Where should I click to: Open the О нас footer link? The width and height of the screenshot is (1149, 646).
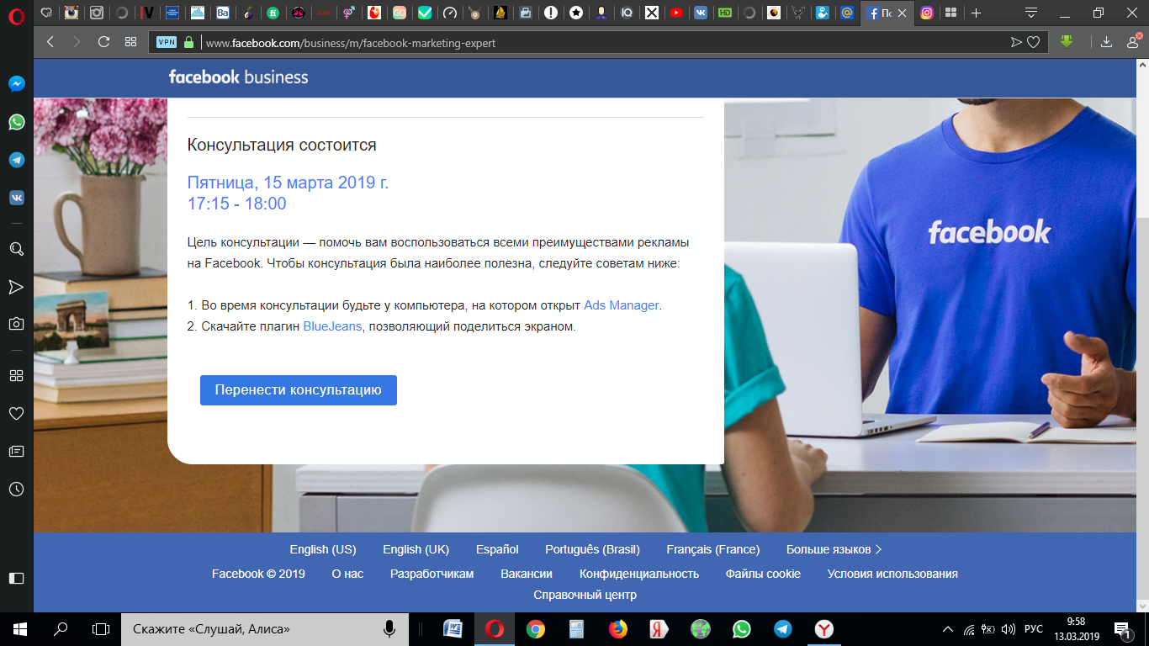(347, 574)
